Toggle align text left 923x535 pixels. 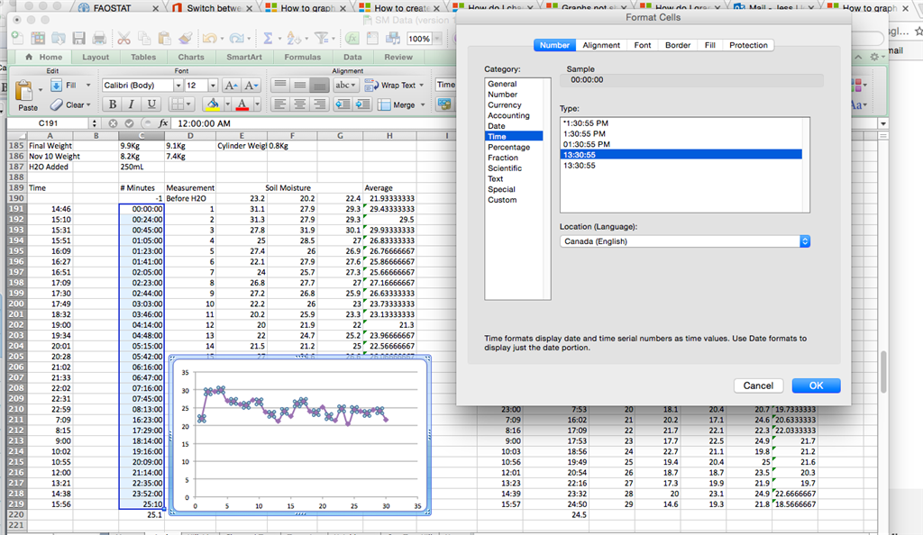(280, 104)
